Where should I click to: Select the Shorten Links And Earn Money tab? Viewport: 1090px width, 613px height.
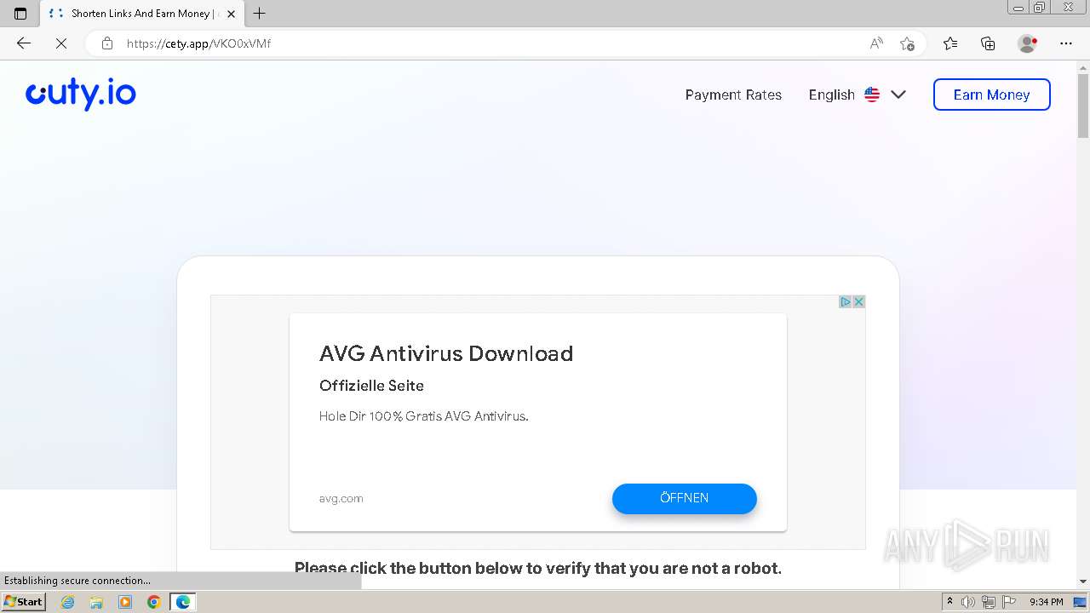[141, 14]
